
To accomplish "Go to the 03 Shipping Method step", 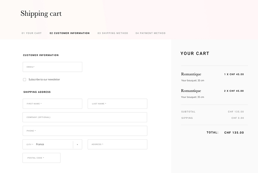I will point(113,33).
